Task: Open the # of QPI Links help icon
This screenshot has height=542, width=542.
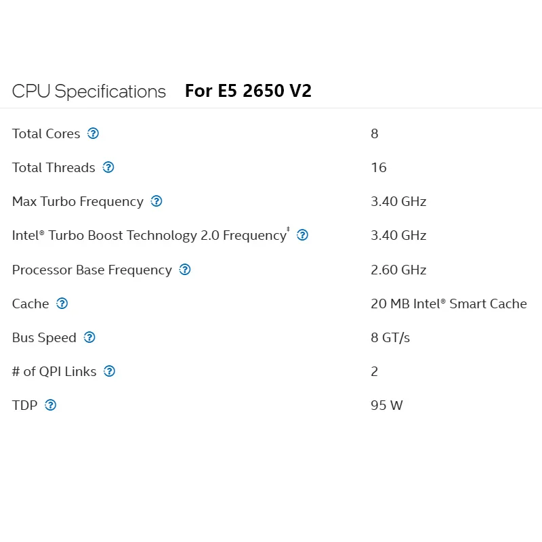Action: (x=110, y=371)
